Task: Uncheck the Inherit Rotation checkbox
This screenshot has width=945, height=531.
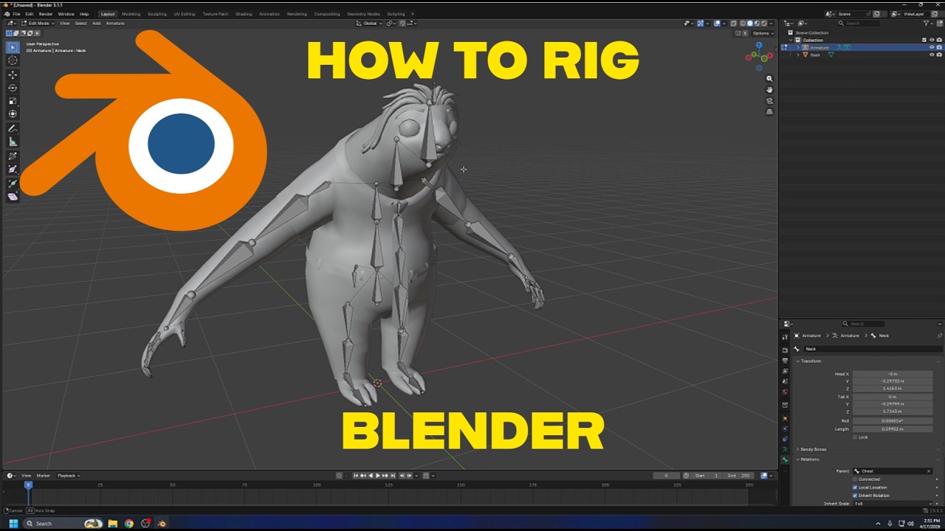Action: tap(855, 496)
